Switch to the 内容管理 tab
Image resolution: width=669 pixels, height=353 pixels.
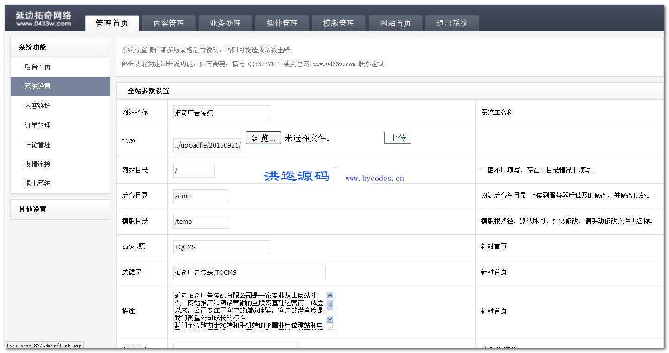coord(169,24)
